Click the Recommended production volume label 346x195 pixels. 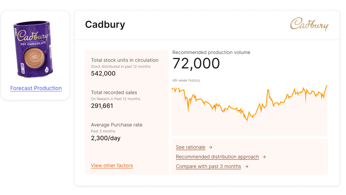[x=211, y=52]
